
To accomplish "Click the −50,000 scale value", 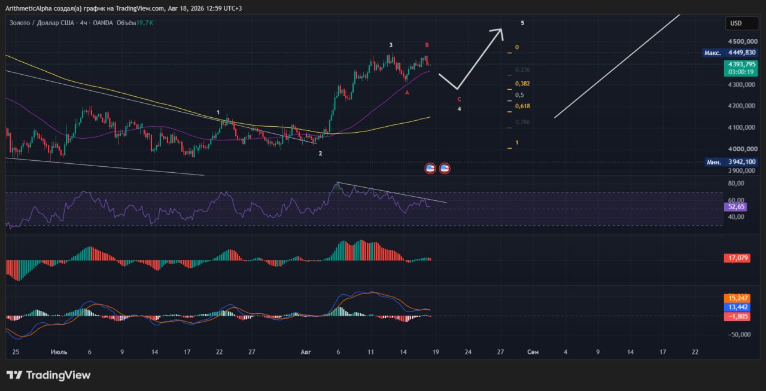I will pyautogui.click(x=738, y=334).
